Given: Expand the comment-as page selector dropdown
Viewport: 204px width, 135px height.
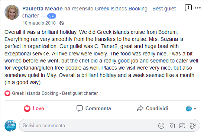Looking at the screenshot, I should point(191,109).
